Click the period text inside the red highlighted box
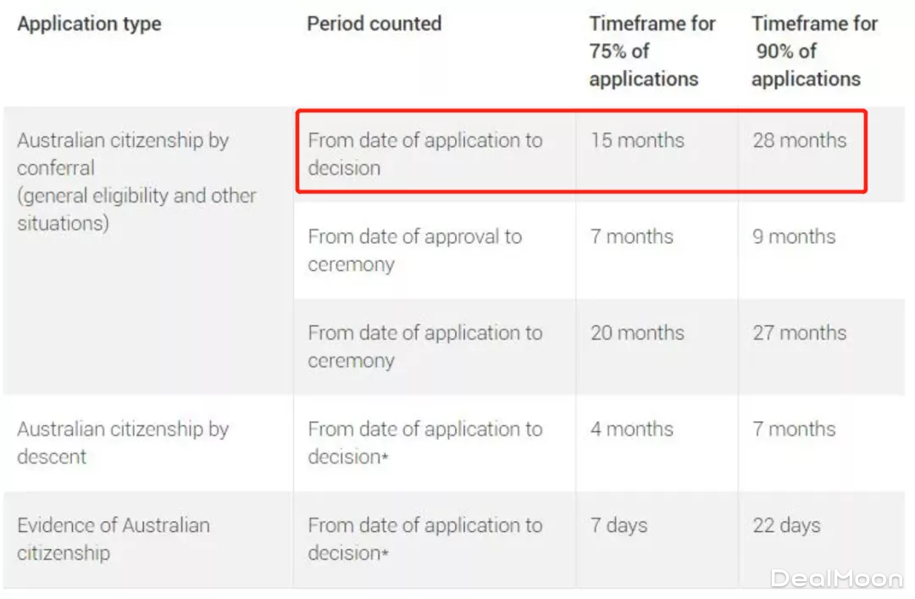Image resolution: width=915 pixels, height=599 pixels. pos(424,153)
